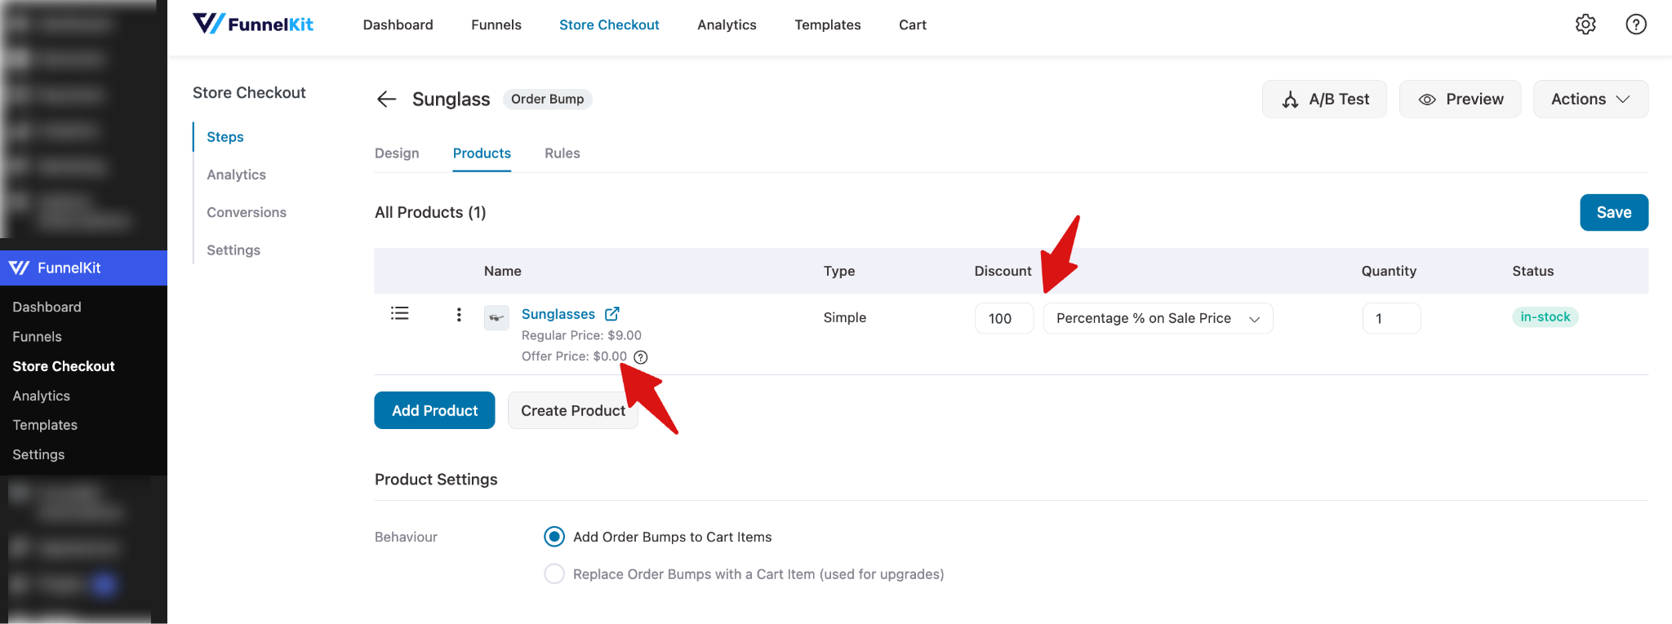Select Settings in Store Checkout sidebar
The height and width of the screenshot is (624, 1672).
[233, 250]
